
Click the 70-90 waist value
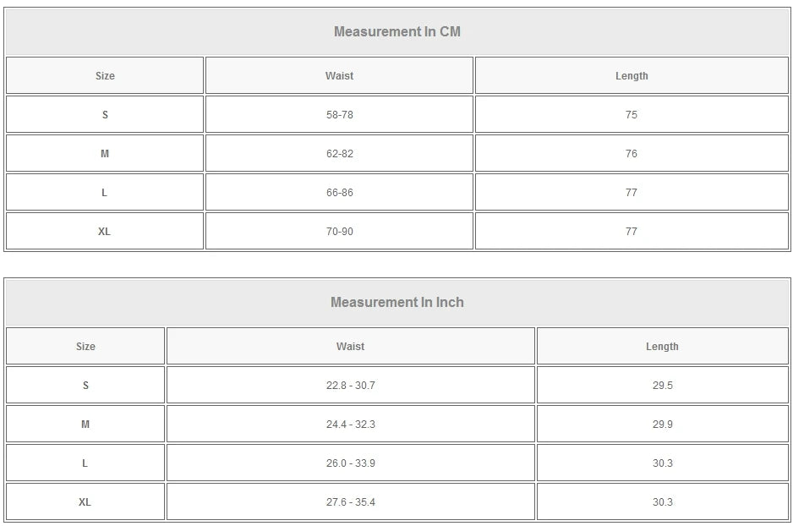[x=339, y=232]
